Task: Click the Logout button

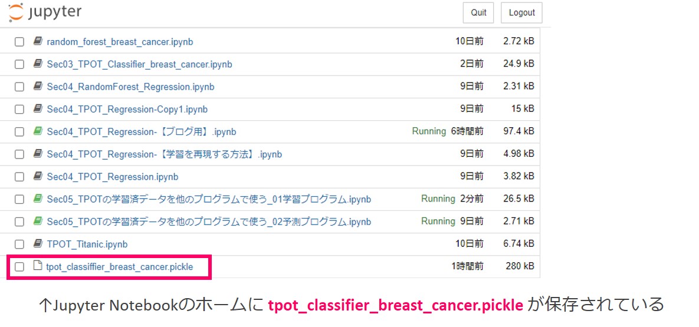Action: coord(521,12)
